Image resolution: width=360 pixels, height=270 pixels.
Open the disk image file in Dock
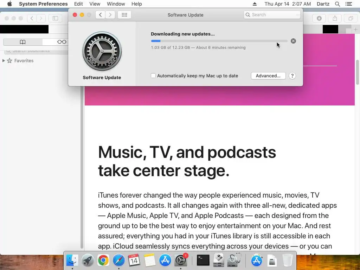tap(272, 261)
